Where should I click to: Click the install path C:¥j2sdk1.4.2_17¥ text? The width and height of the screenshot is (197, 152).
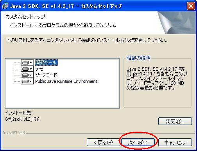22,119
